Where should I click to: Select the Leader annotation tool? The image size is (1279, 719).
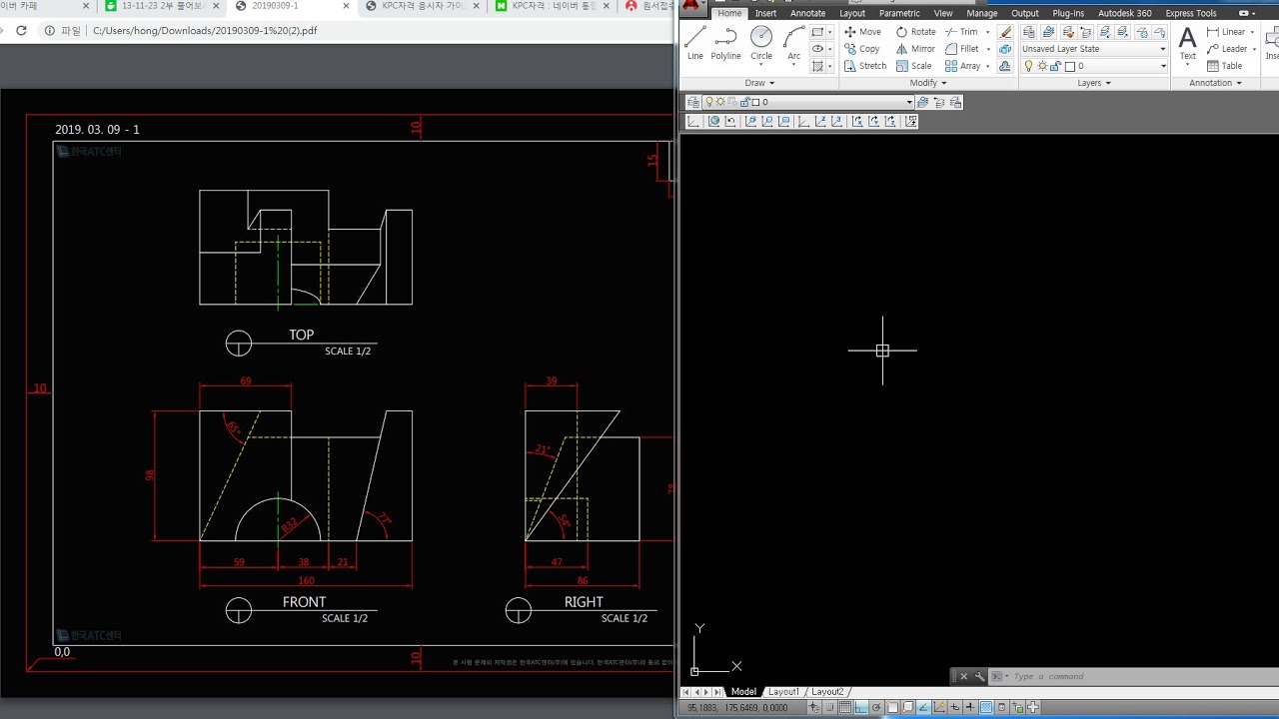coord(1227,49)
